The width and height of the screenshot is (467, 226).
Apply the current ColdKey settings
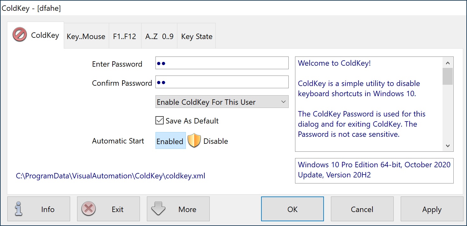(x=432, y=209)
